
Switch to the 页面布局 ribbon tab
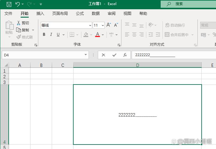(60, 13)
